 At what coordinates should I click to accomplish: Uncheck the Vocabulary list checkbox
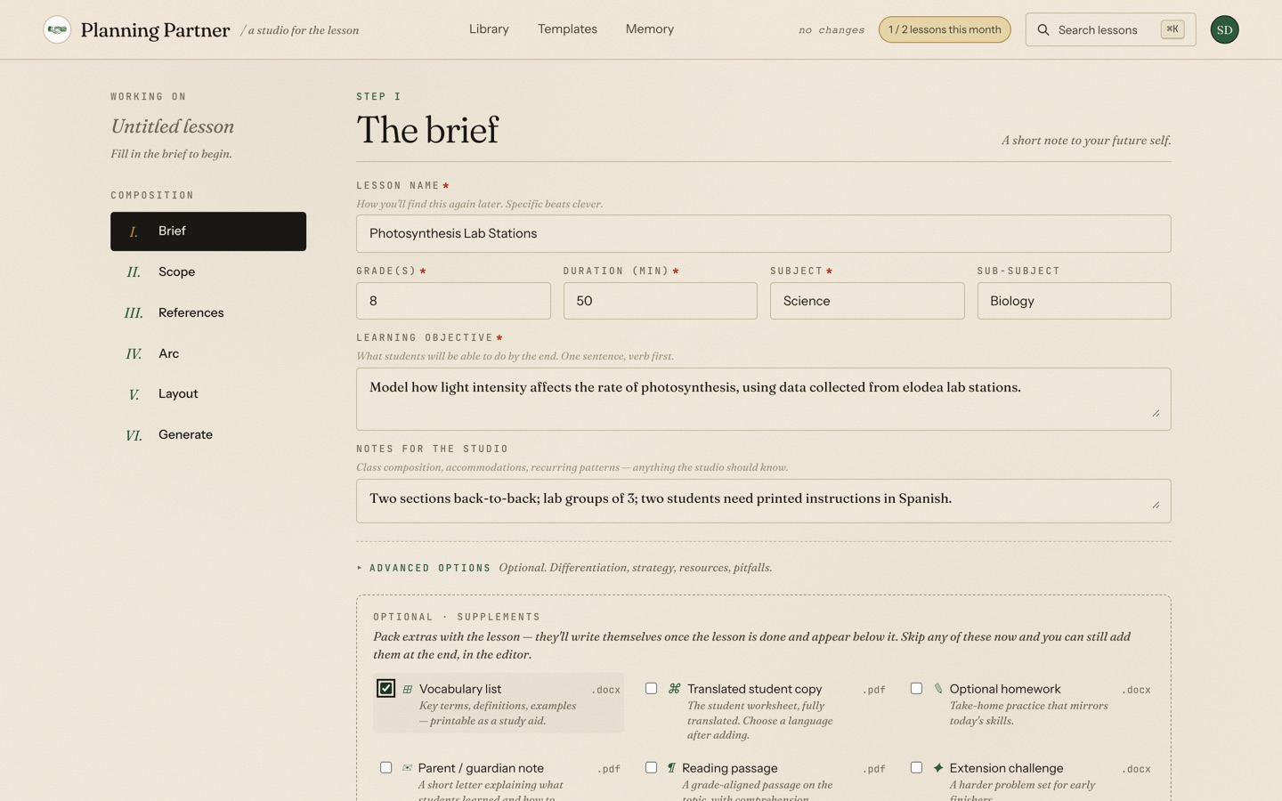(385, 688)
